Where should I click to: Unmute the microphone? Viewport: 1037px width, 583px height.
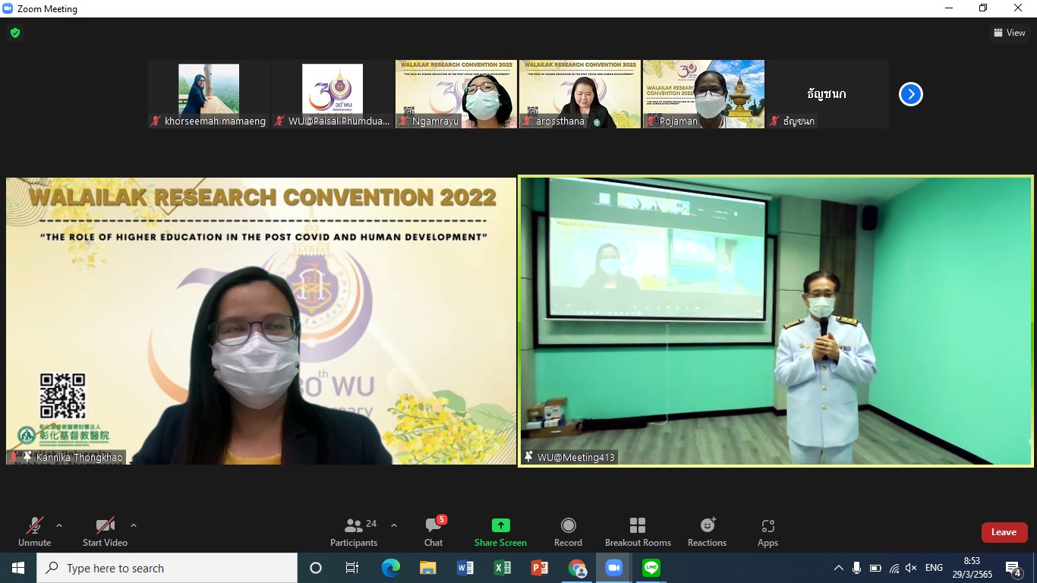click(x=34, y=532)
